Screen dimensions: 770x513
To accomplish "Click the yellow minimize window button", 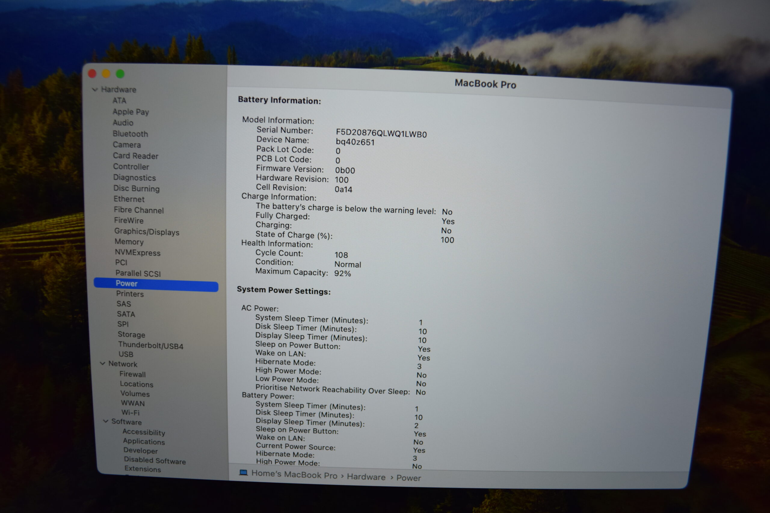I will (106, 74).
